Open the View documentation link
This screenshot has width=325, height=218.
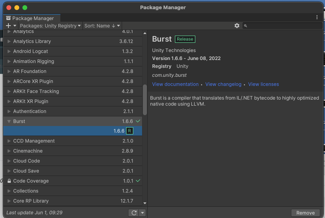175,84
